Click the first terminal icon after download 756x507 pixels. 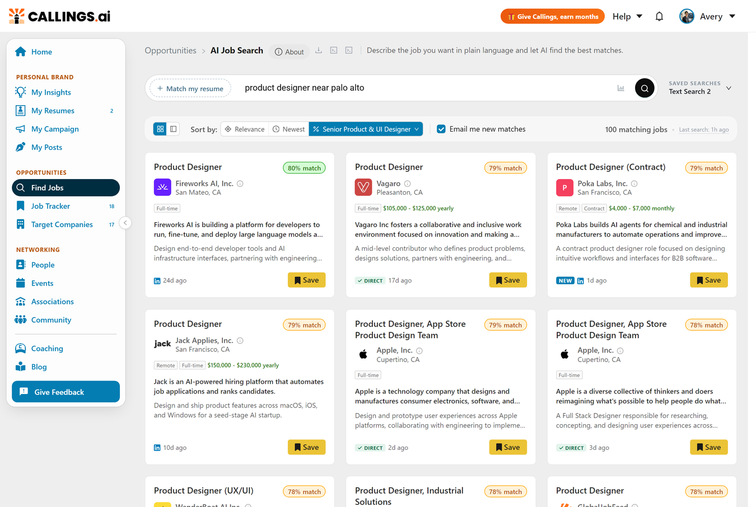pyautogui.click(x=334, y=50)
